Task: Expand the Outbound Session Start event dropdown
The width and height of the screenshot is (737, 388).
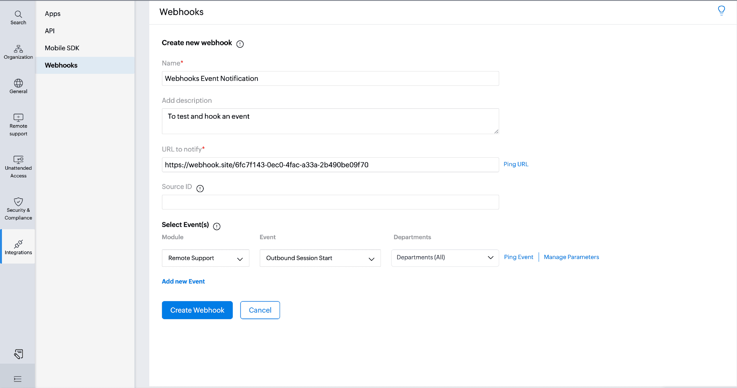Action: pyautogui.click(x=320, y=258)
